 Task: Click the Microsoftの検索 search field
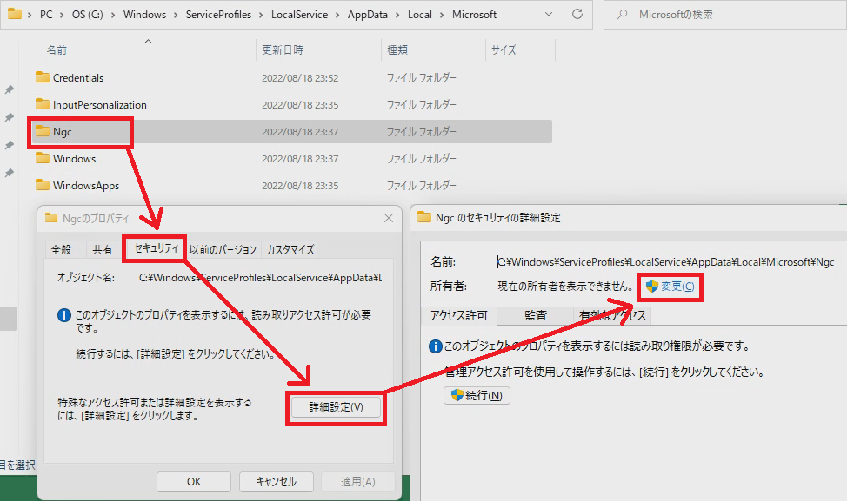coord(725,14)
